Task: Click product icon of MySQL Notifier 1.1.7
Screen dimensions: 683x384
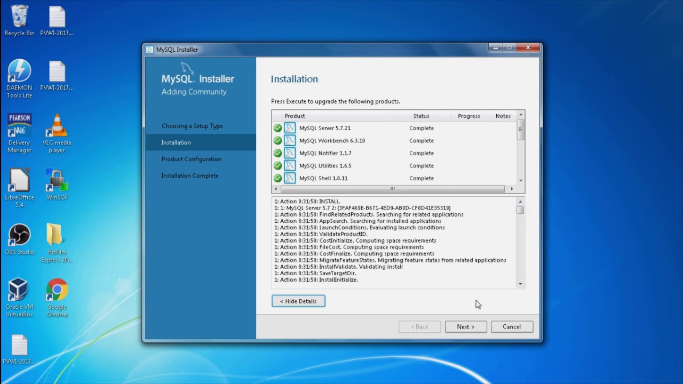Action: tap(290, 153)
